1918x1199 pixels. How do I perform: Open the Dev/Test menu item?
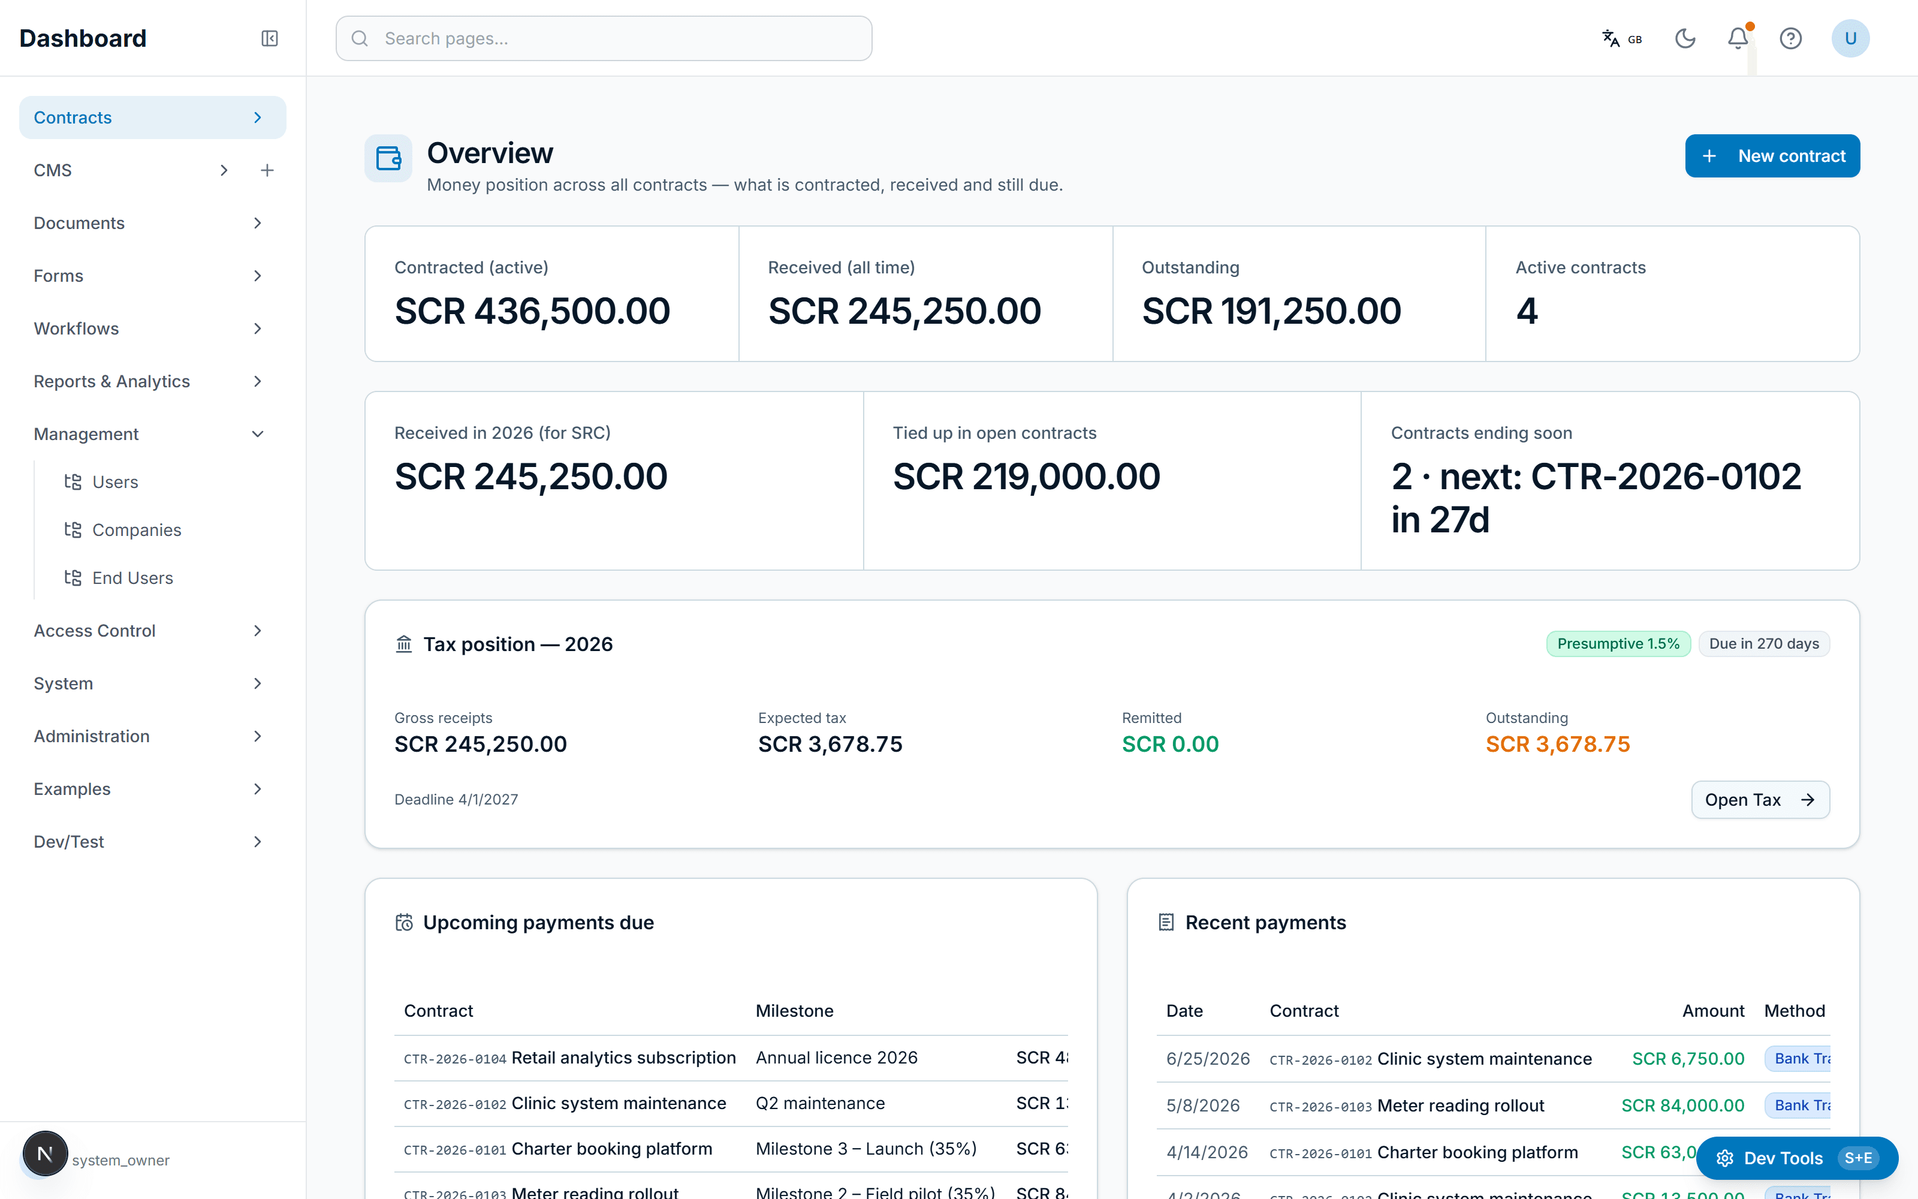click(152, 842)
